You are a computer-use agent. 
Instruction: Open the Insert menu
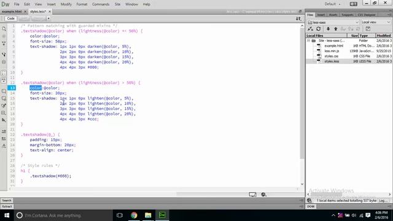click(52, 4)
